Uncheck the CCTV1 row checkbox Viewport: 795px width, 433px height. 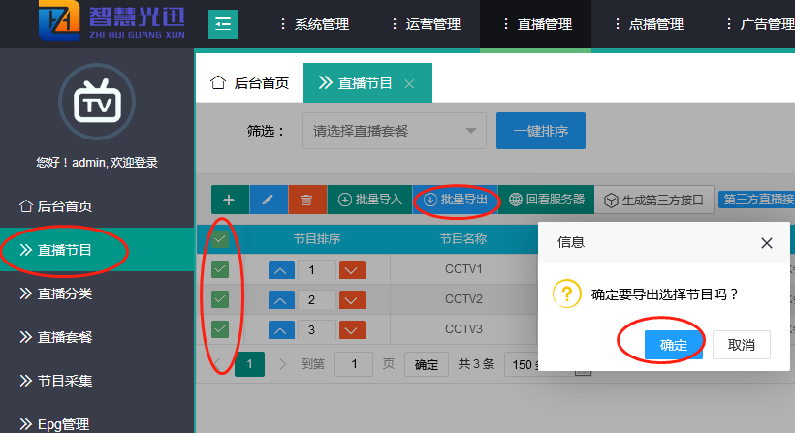pos(220,269)
